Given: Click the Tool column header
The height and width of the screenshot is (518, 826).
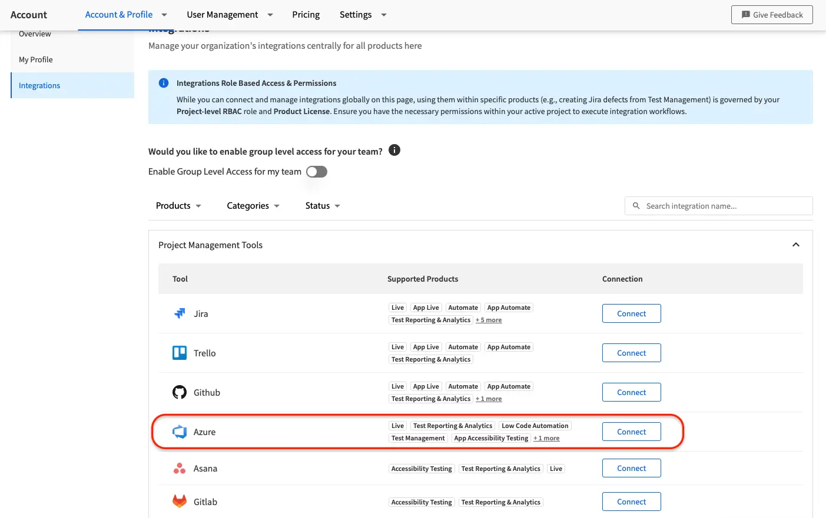Looking at the screenshot, I should pos(180,279).
